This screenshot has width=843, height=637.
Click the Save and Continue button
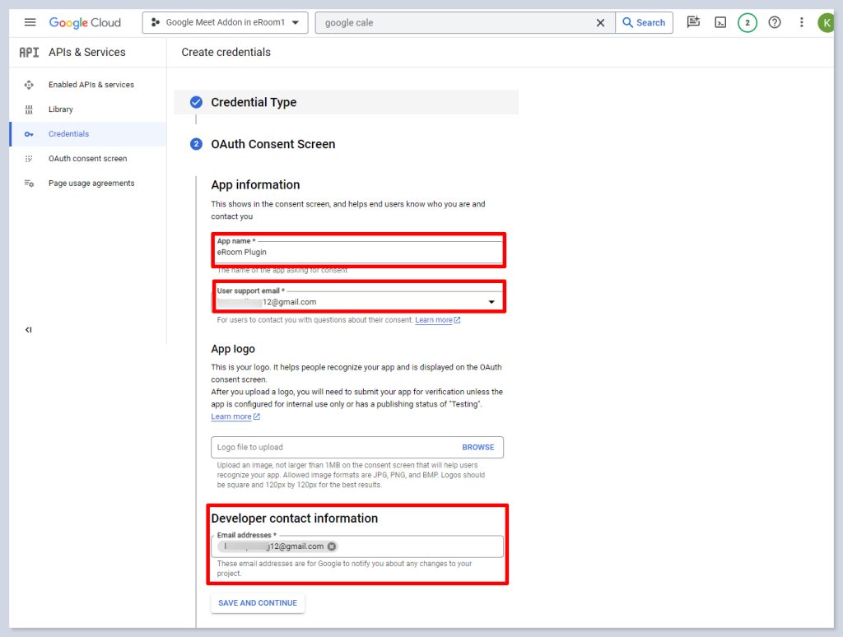tap(258, 603)
